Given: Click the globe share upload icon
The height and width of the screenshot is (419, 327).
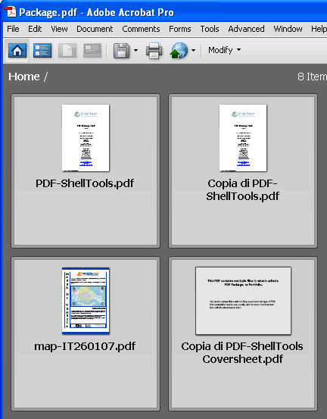Looking at the screenshot, I should point(179,51).
